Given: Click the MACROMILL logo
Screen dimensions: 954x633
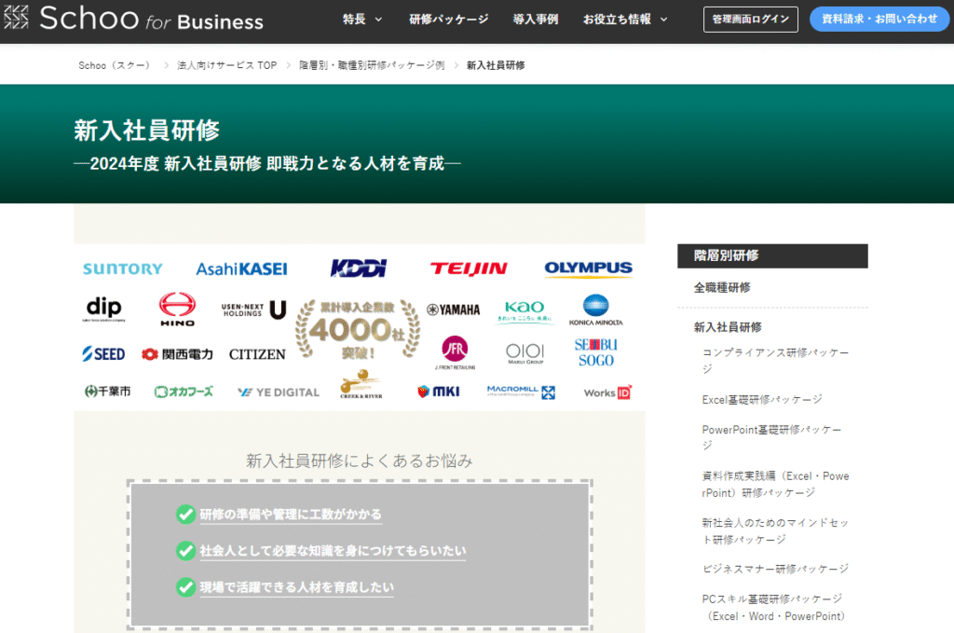Looking at the screenshot, I should tap(521, 392).
